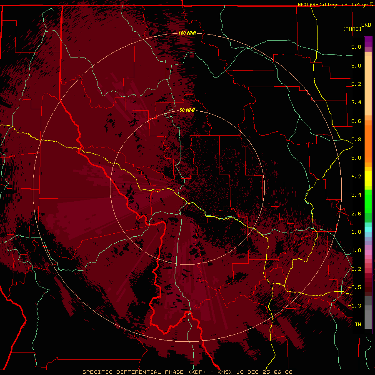Click the 3.4 value on the colorbar scale
This screenshot has width=375, height=375.
(x=356, y=195)
